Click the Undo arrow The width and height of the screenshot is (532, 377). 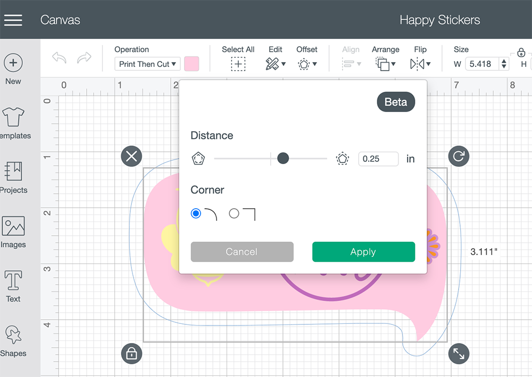point(60,57)
